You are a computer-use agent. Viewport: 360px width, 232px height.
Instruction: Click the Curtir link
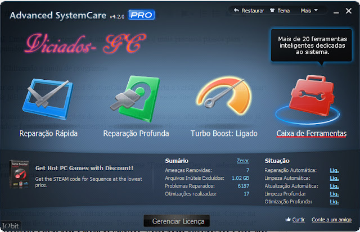tap(299, 220)
